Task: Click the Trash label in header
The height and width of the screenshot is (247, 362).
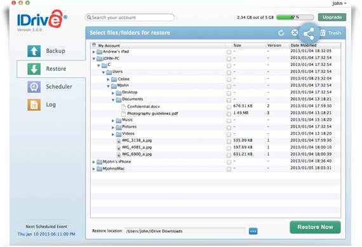Action: (x=335, y=33)
